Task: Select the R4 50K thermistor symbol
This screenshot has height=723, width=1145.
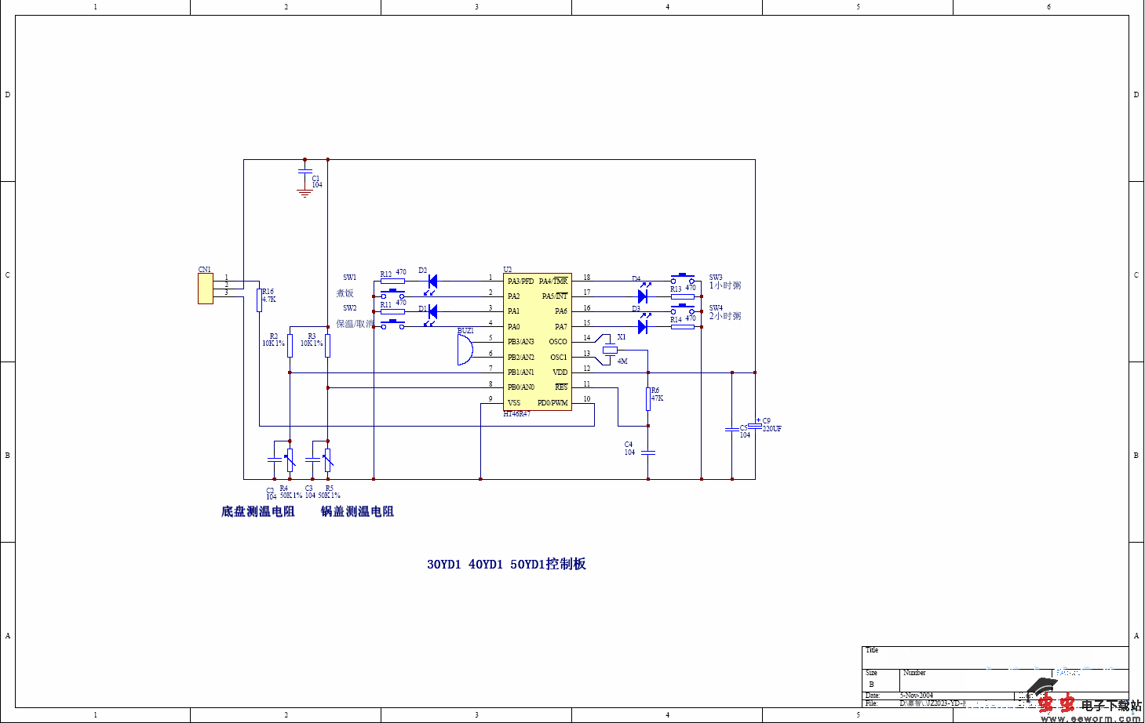Action: click(290, 460)
